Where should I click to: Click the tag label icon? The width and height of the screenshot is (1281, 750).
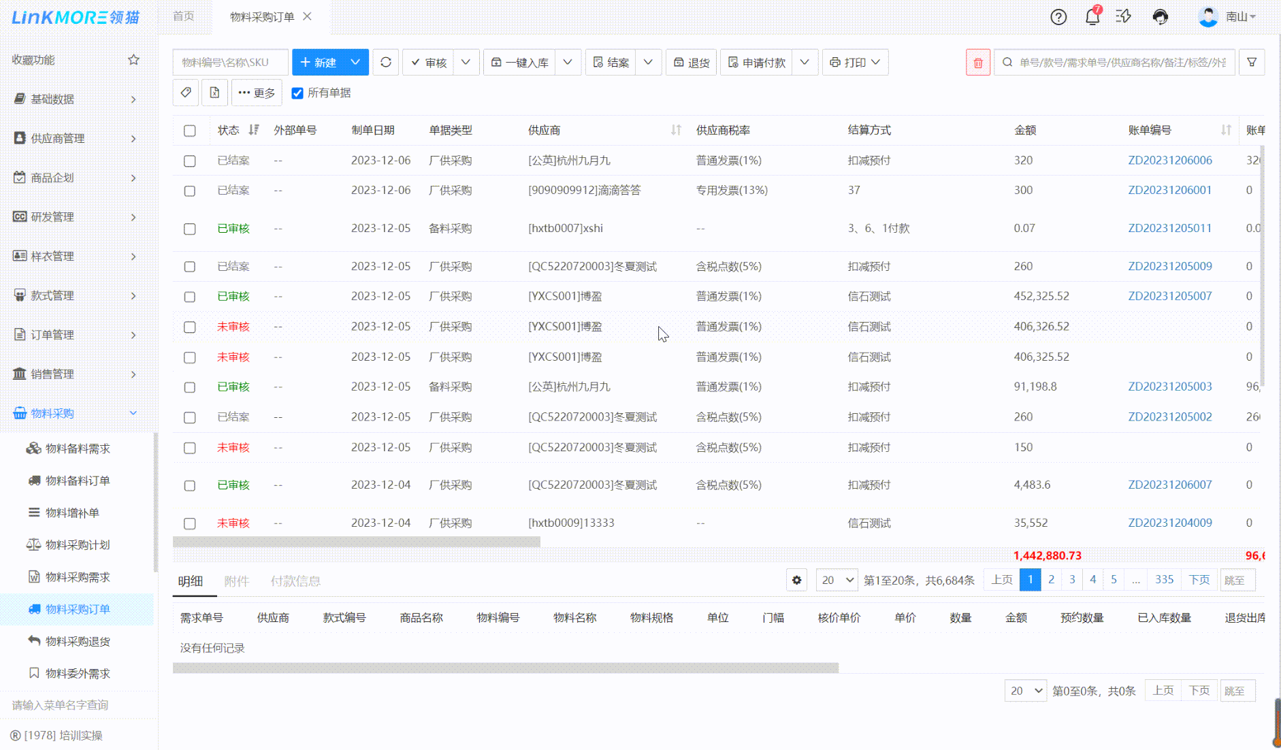click(x=186, y=93)
